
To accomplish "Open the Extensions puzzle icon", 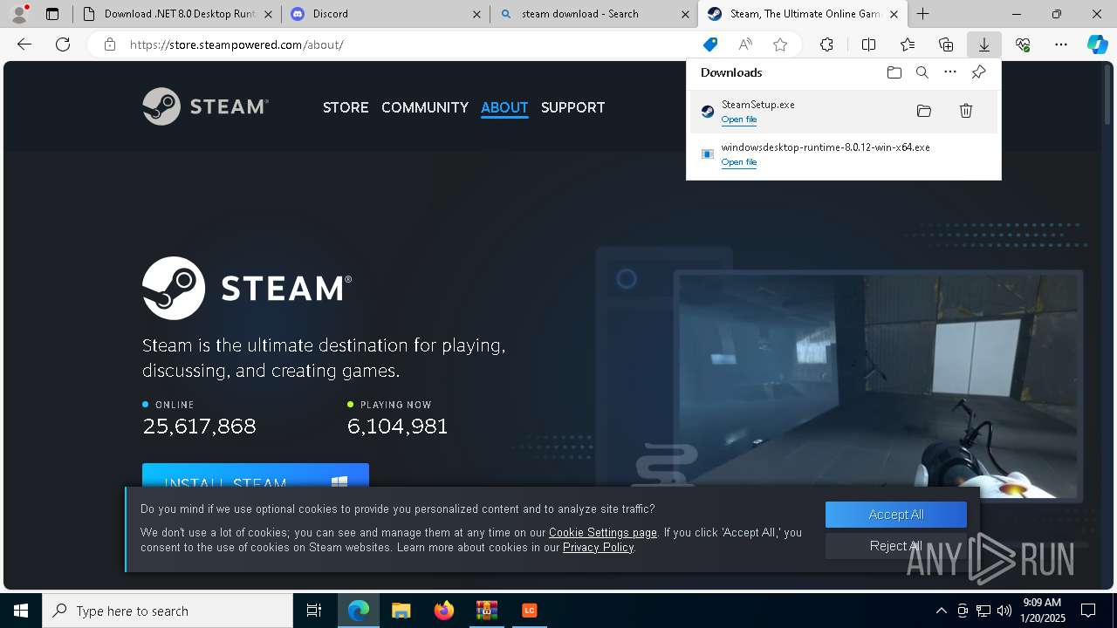I will [x=826, y=44].
